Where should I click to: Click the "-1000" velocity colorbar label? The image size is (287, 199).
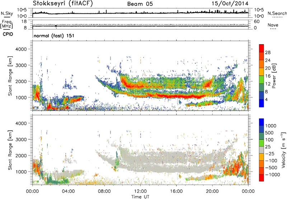(x=273, y=175)
